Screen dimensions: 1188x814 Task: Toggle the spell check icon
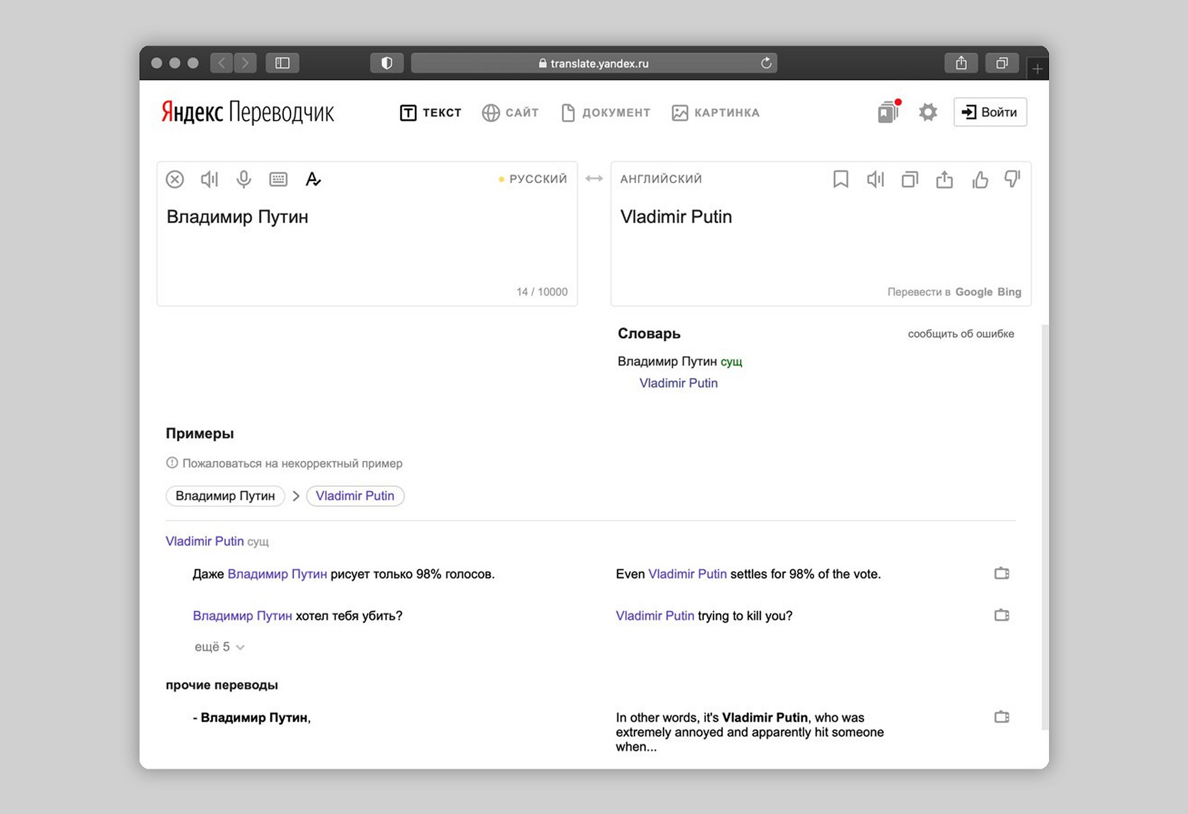pos(313,179)
